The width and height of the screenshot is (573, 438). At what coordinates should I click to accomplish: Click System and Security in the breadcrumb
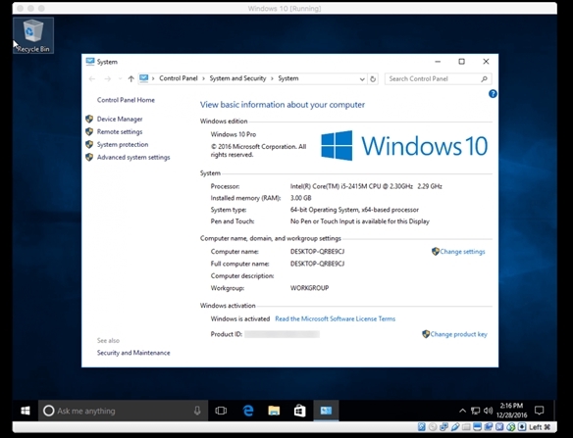click(x=237, y=78)
